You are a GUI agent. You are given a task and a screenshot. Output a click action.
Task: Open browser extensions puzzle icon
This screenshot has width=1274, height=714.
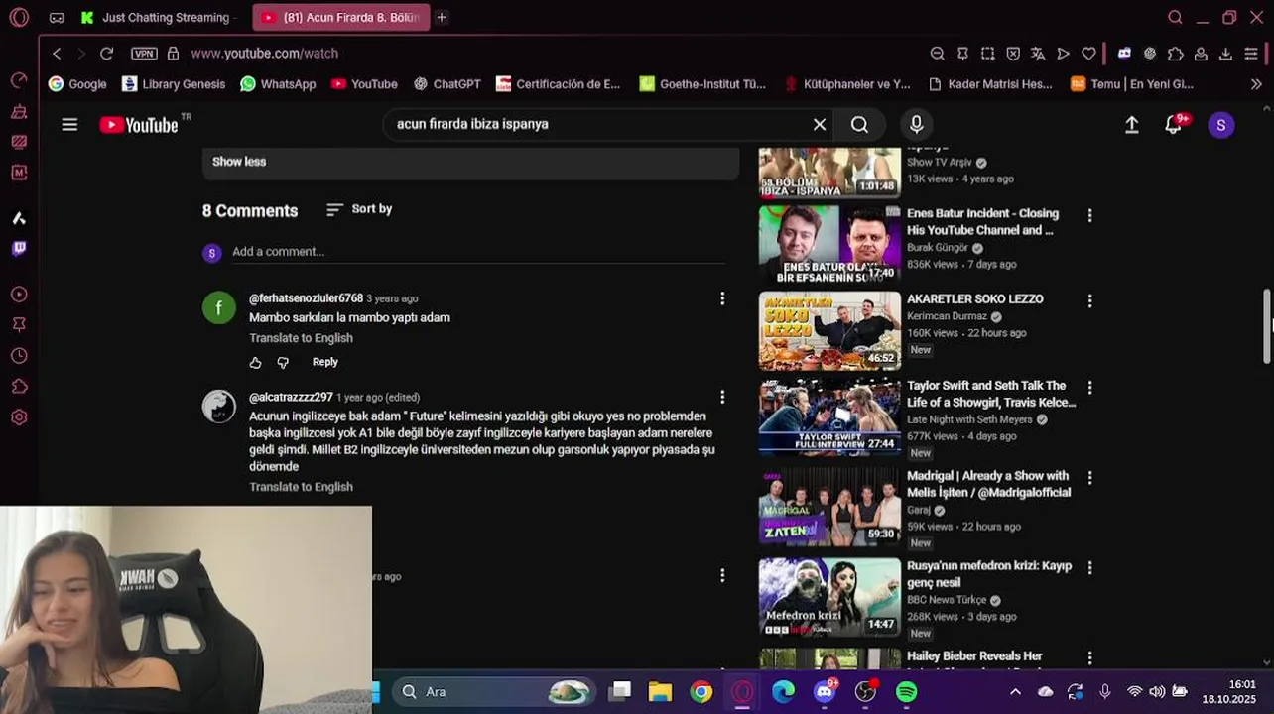(1175, 54)
